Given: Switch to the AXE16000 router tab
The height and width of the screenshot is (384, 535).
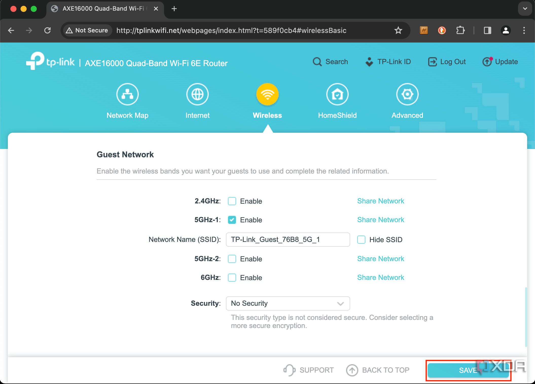Looking at the screenshot, I should [101, 8].
